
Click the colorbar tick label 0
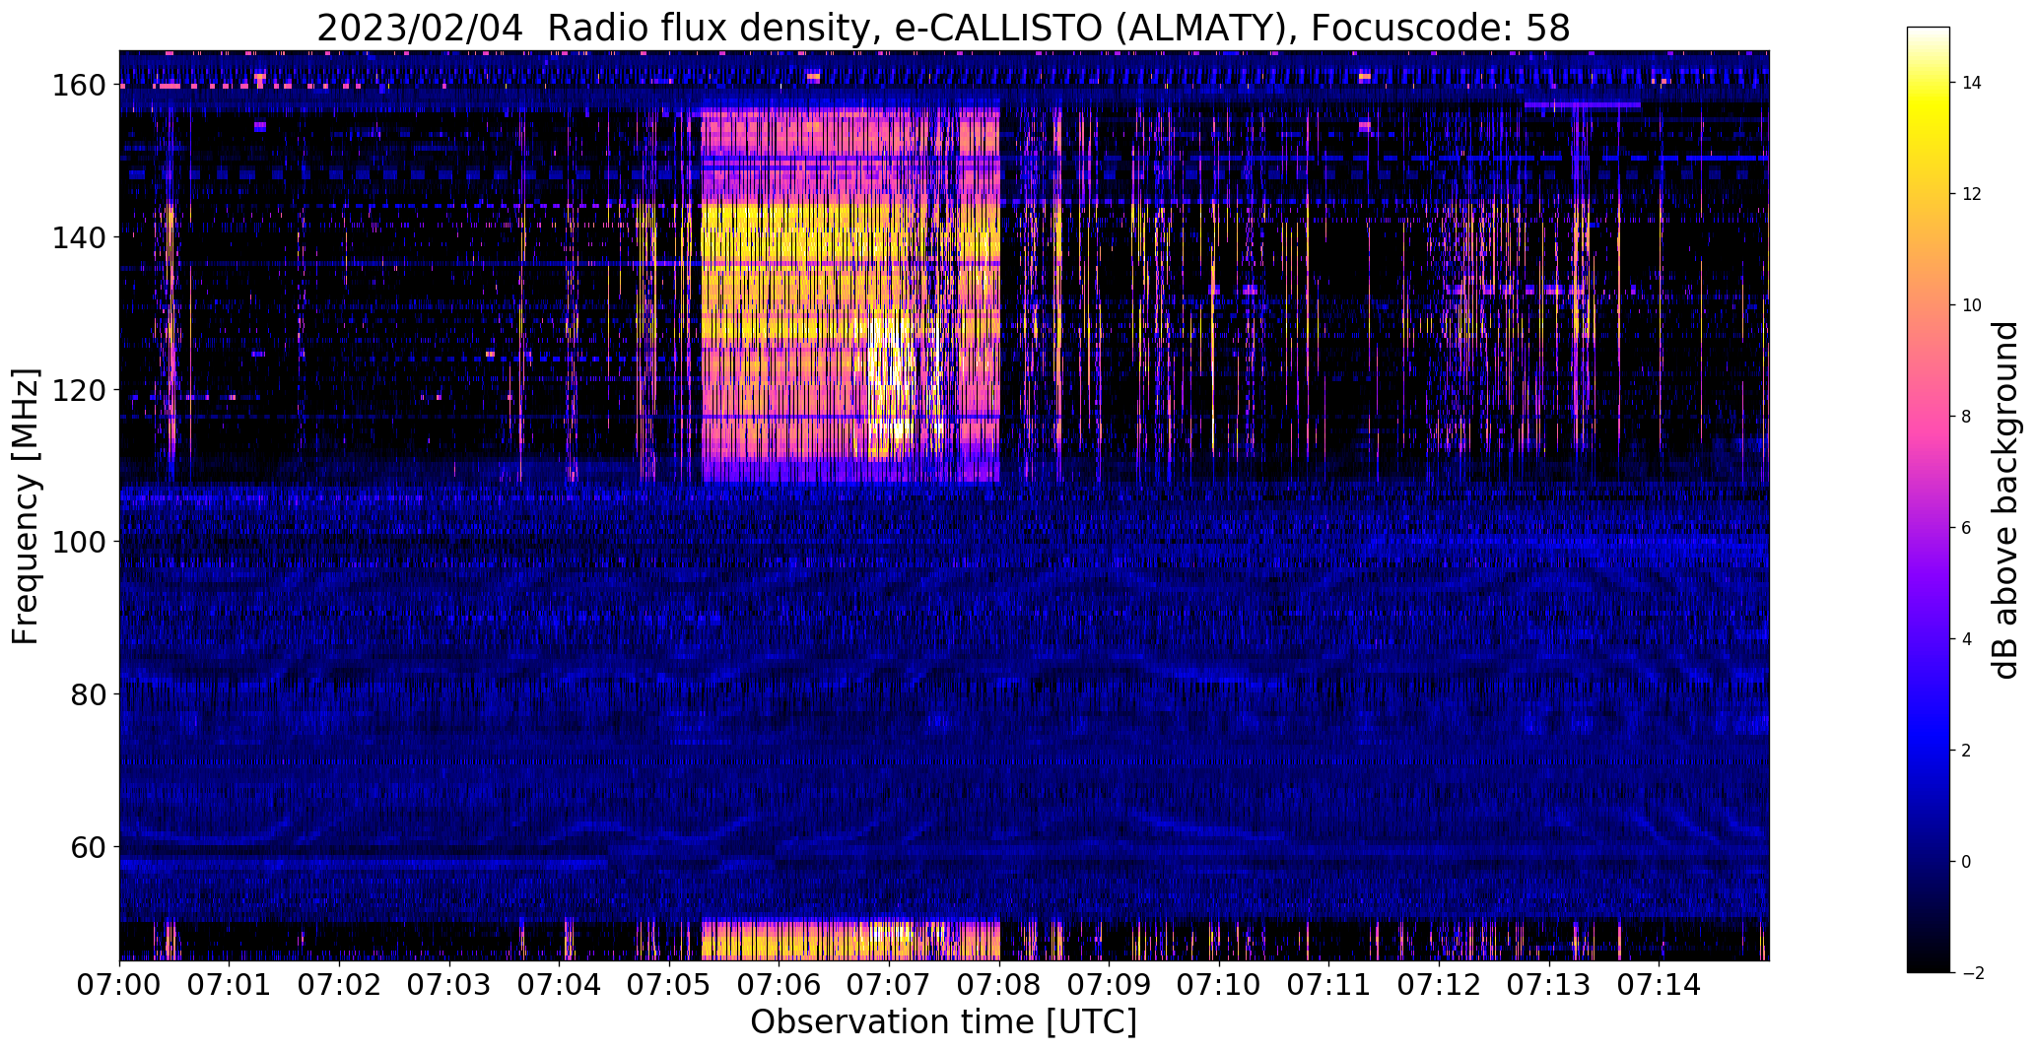(x=1966, y=862)
